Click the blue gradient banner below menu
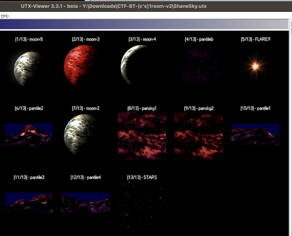292x236 pixels. [x=146, y=24]
